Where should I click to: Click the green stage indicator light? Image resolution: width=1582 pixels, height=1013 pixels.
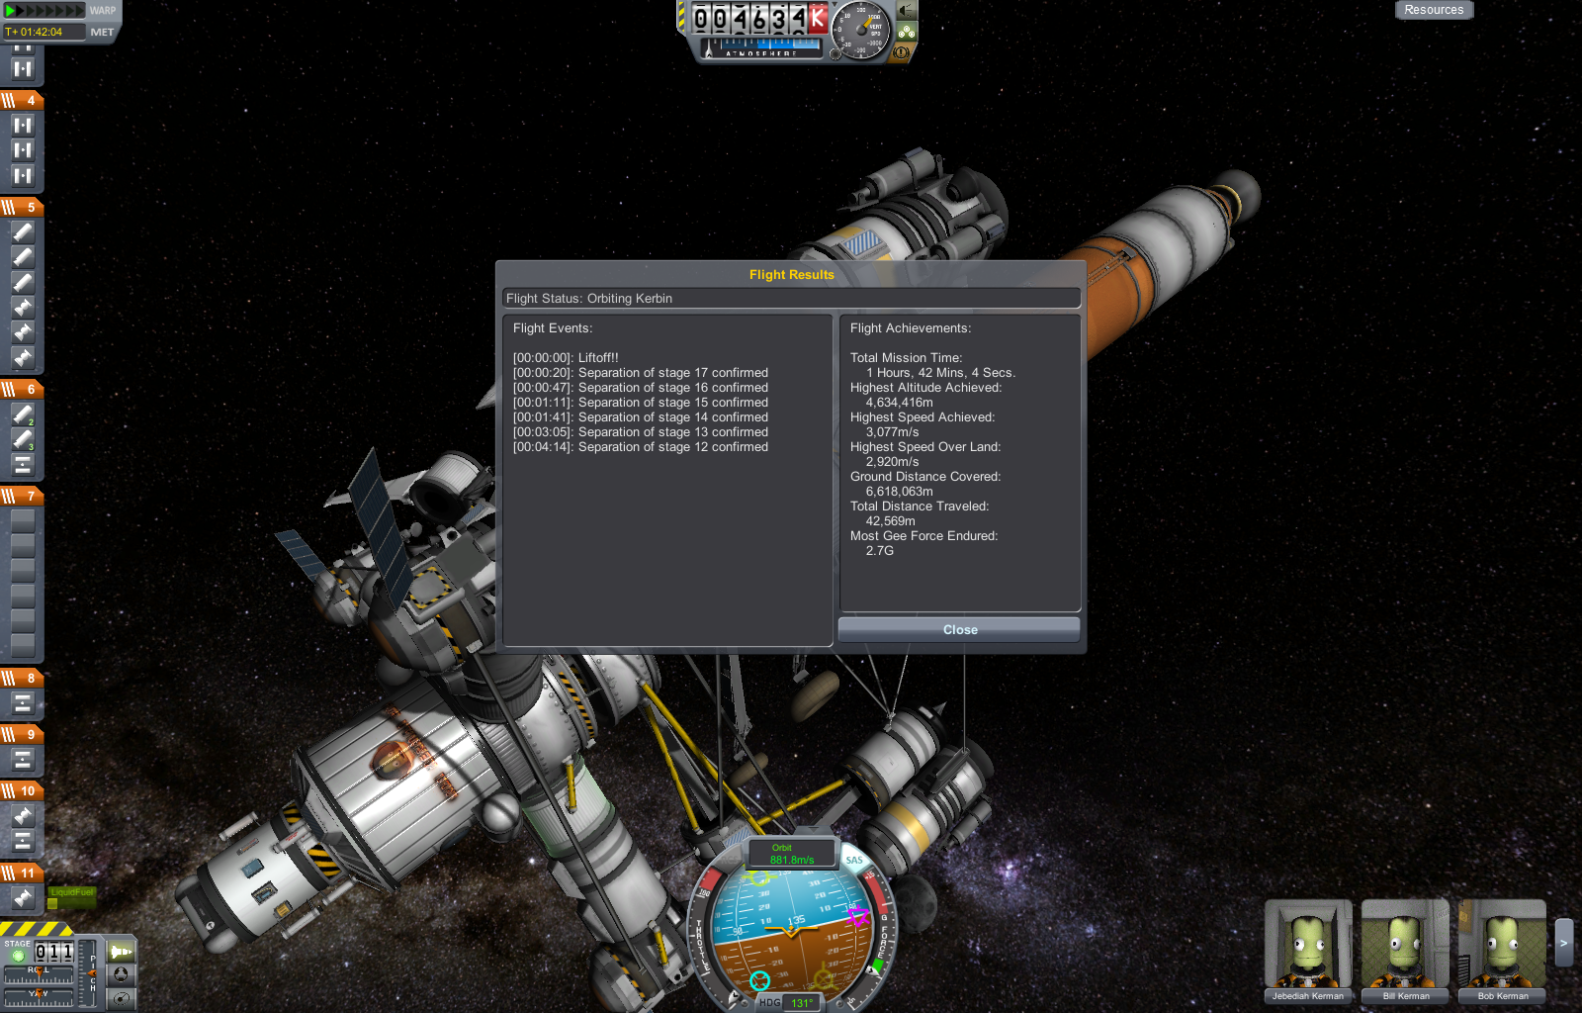coord(18,956)
